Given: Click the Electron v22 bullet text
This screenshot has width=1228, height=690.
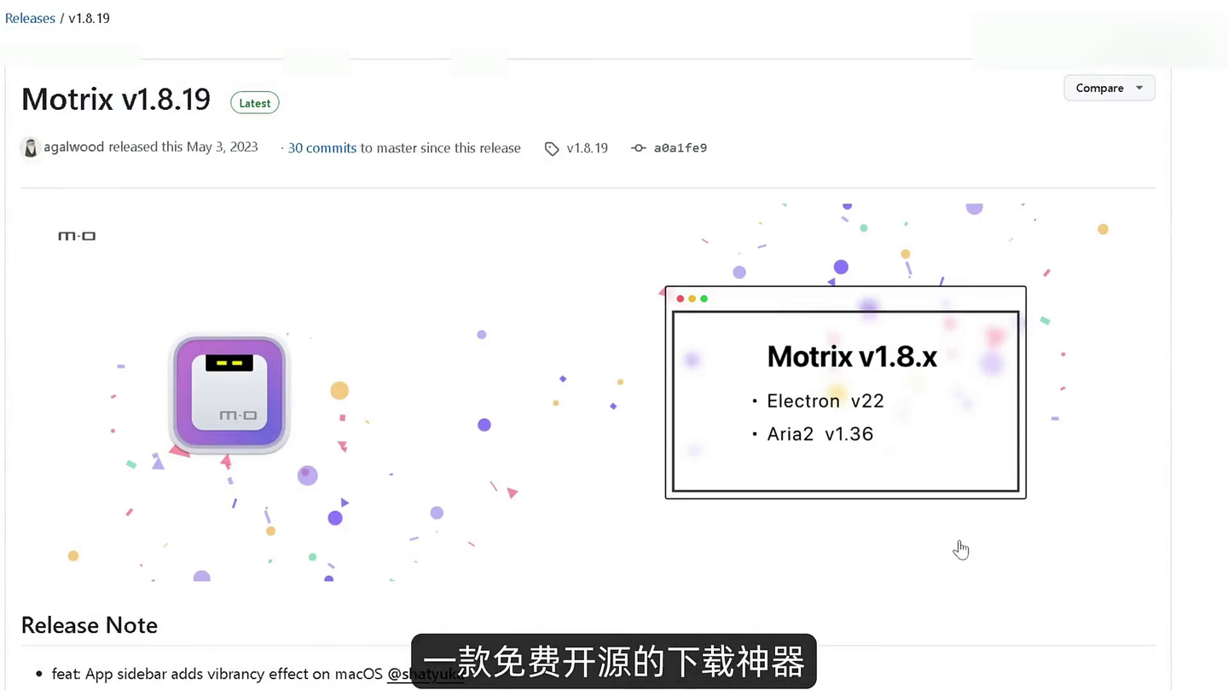Looking at the screenshot, I should click(x=825, y=400).
